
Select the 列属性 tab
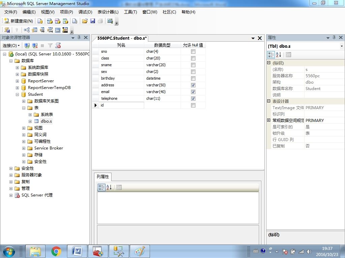tap(103, 177)
